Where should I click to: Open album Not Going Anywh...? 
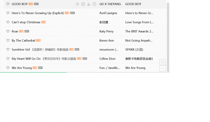(x=139, y=40)
